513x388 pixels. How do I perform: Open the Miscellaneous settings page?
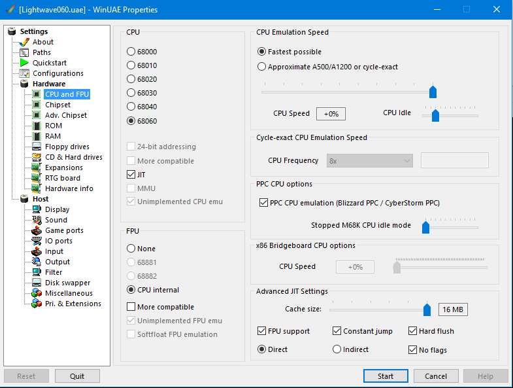click(x=69, y=293)
